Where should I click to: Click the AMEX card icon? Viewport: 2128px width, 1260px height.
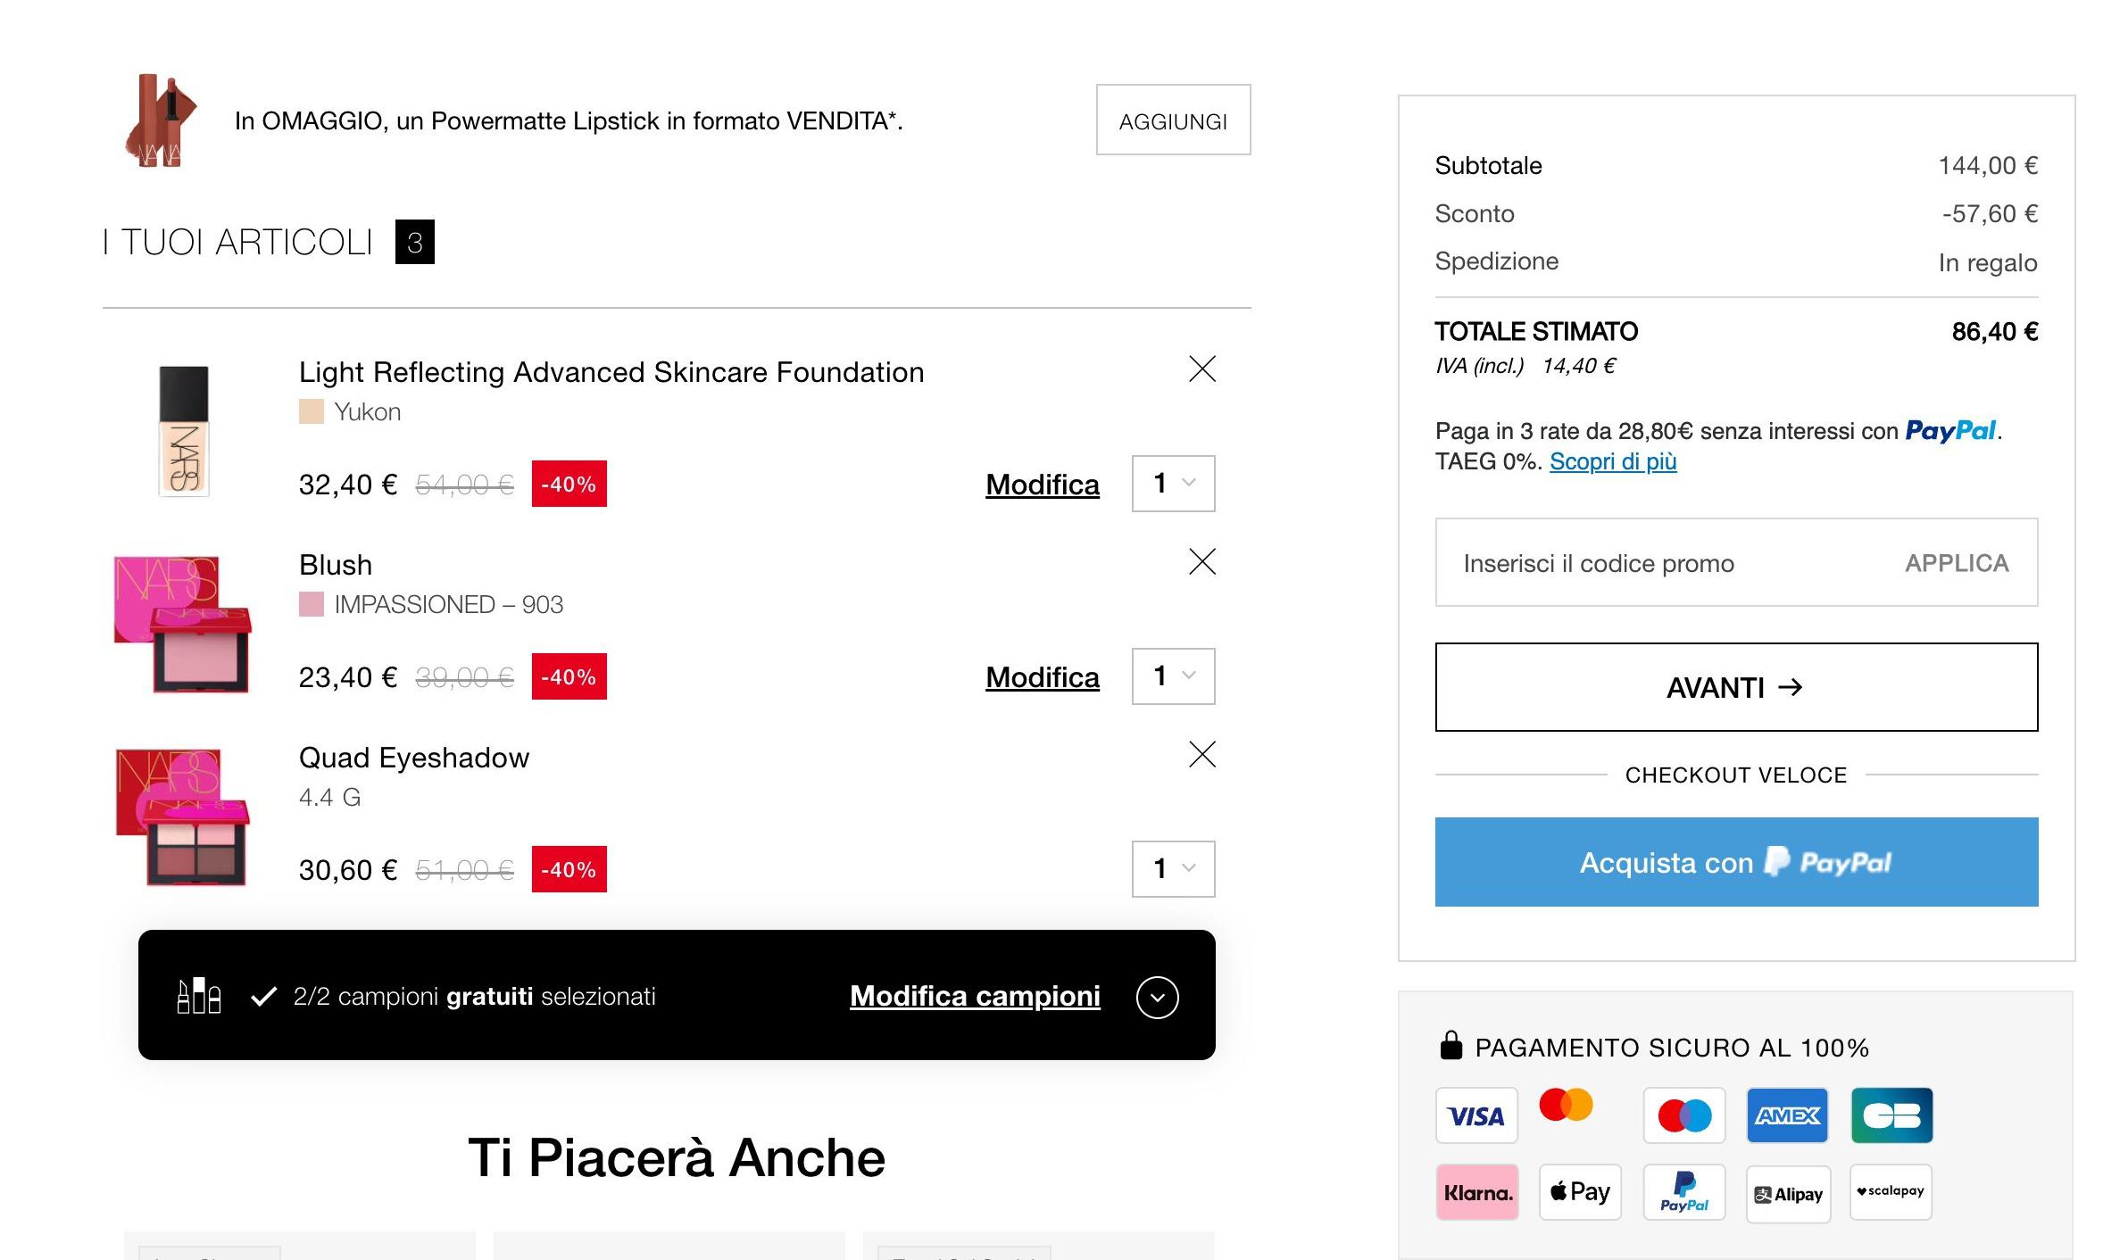pos(1788,1115)
